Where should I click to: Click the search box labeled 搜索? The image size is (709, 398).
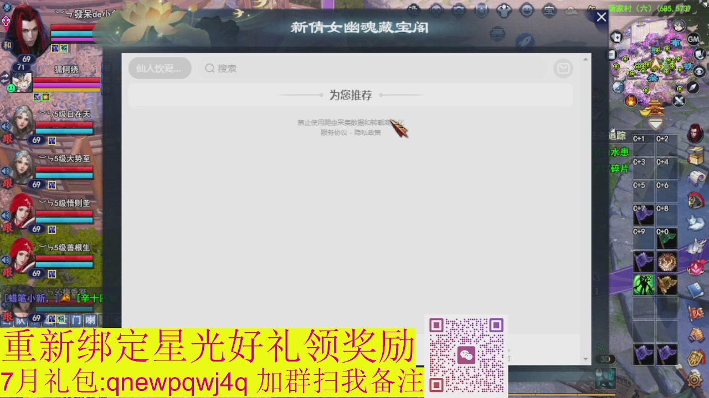(x=374, y=69)
